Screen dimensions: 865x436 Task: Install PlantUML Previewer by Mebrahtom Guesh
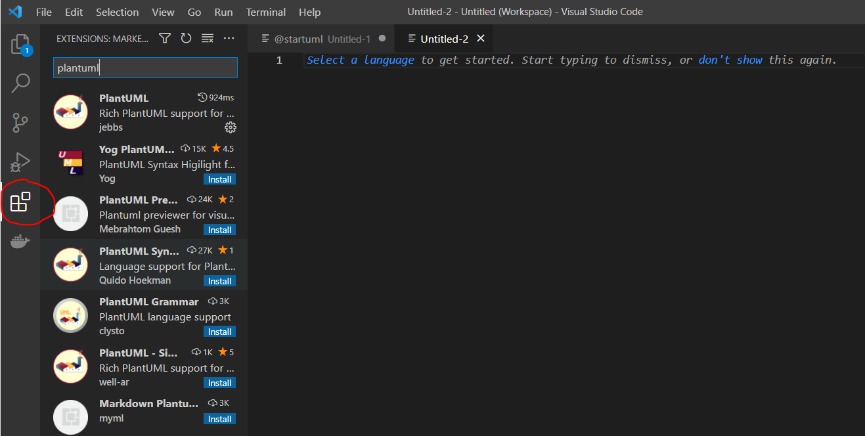(x=219, y=230)
